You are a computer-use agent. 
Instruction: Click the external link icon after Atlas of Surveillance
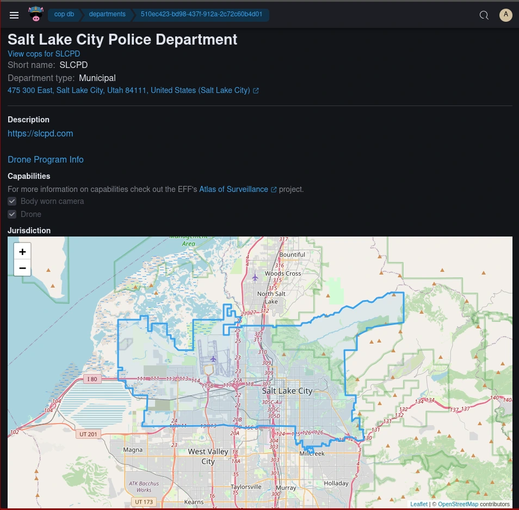(x=274, y=190)
